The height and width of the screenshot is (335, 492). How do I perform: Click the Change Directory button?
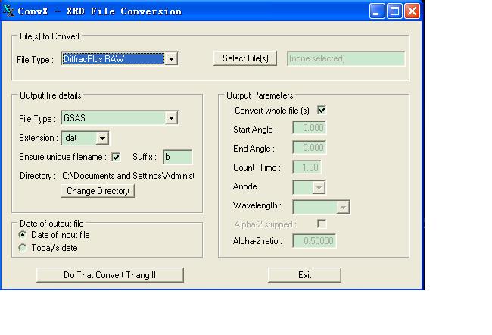pyautogui.click(x=98, y=191)
